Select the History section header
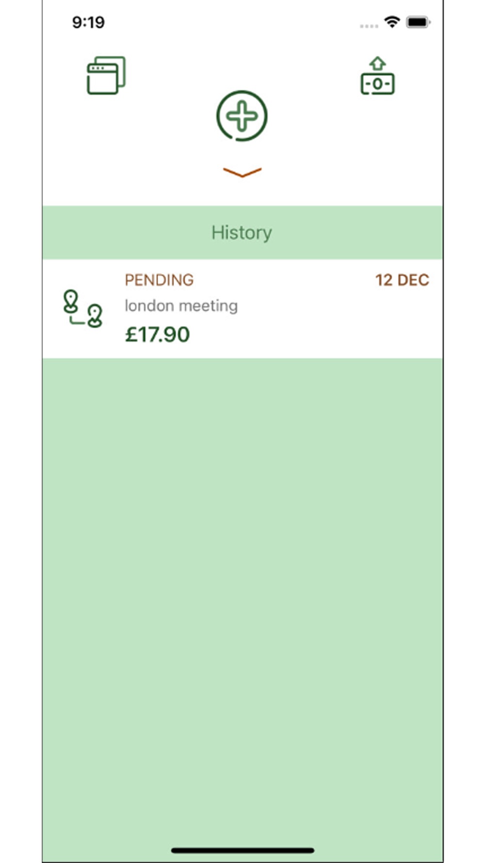 (x=242, y=232)
